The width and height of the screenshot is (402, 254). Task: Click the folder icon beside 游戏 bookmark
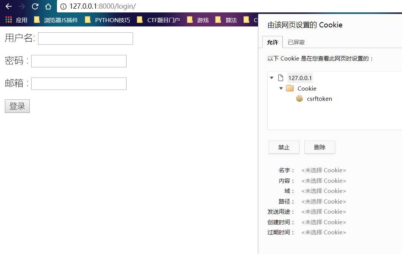pyautogui.click(x=191, y=20)
